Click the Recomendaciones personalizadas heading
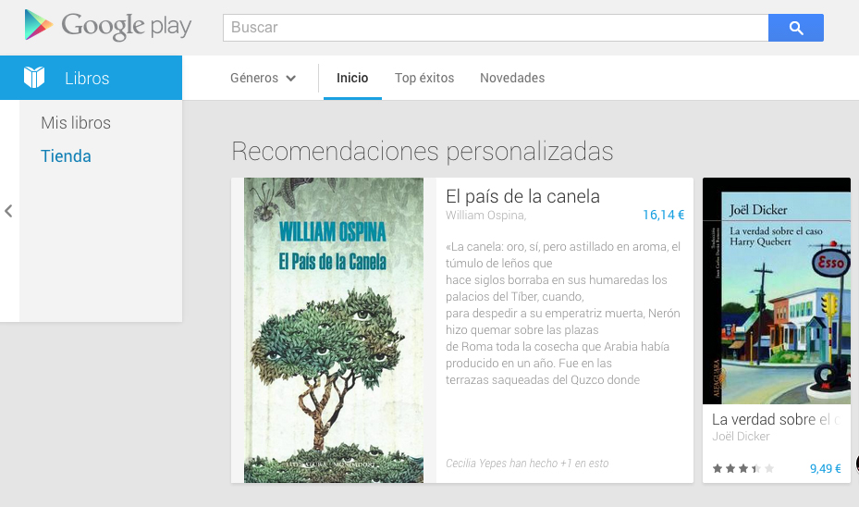The width and height of the screenshot is (859, 507). point(422,152)
